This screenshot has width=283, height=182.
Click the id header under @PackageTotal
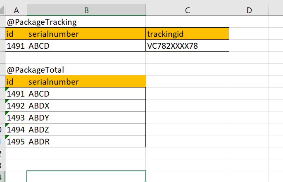(17, 82)
